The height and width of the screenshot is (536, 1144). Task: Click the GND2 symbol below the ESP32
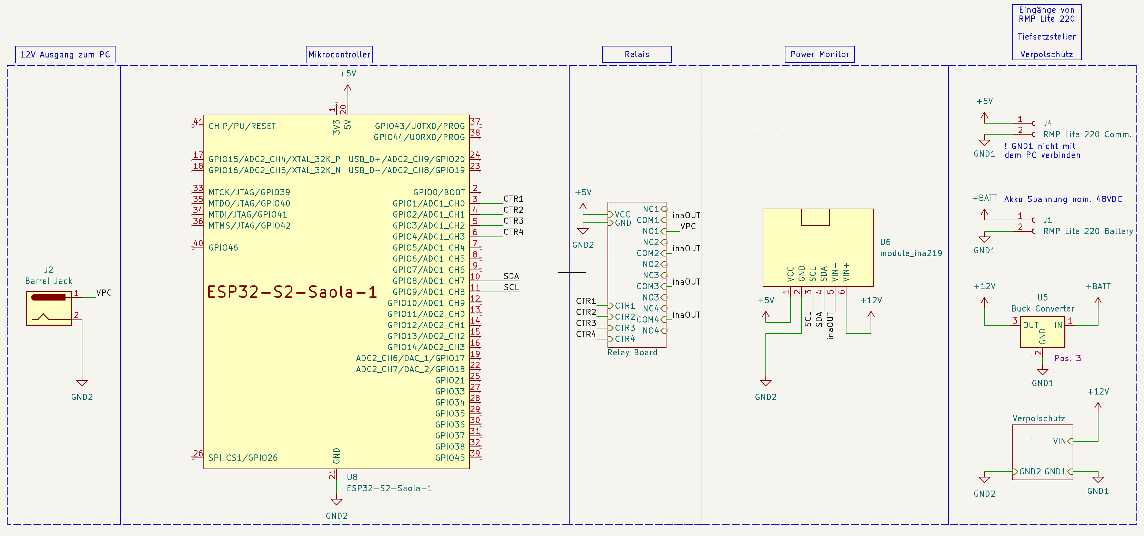point(337,502)
